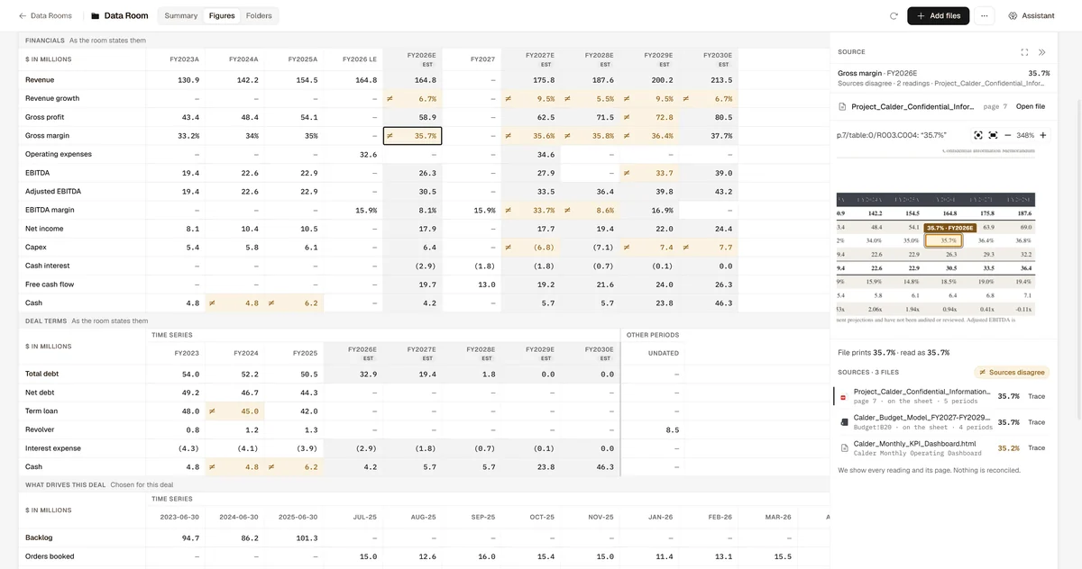Click the OTHER PERIODS section header
Viewport: 1082px width, 569px height.
coord(653,335)
